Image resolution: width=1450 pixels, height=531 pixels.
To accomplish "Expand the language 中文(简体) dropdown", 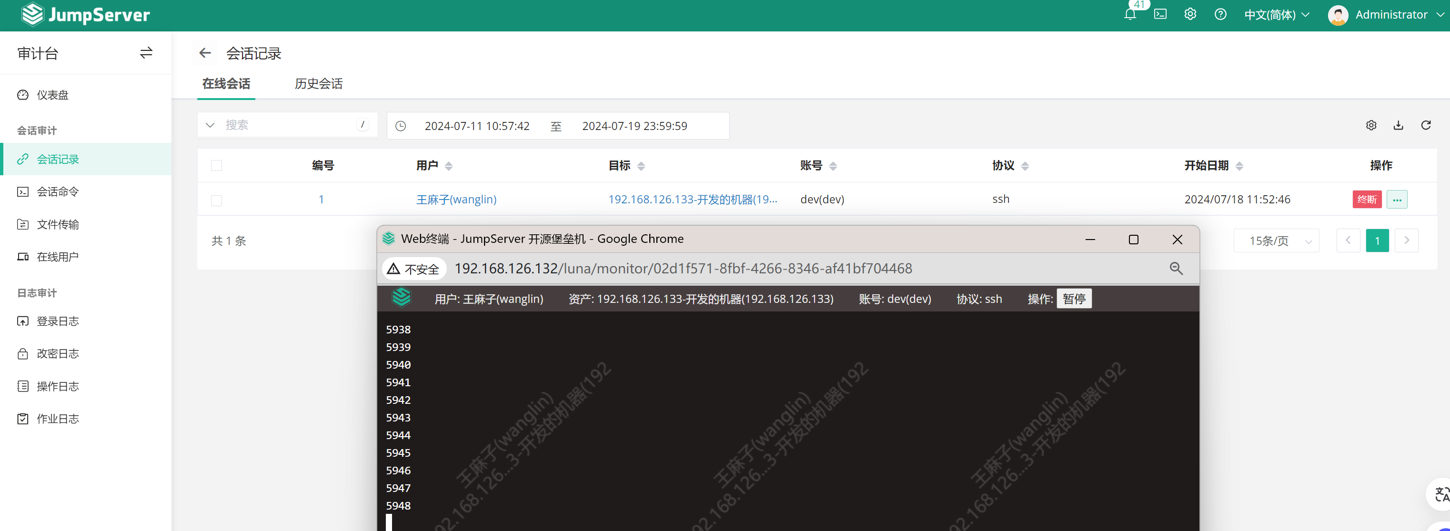I will 1276,15.
